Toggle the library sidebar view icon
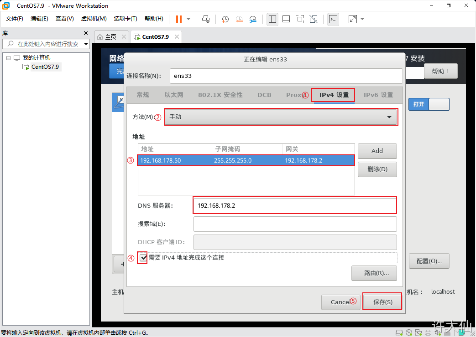Image resolution: width=476 pixels, height=337 pixels. (x=272, y=19)
